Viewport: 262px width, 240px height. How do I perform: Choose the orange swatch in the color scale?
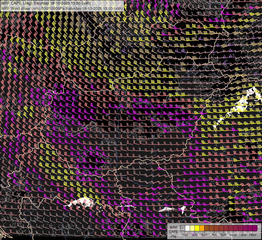click(202, 228)
